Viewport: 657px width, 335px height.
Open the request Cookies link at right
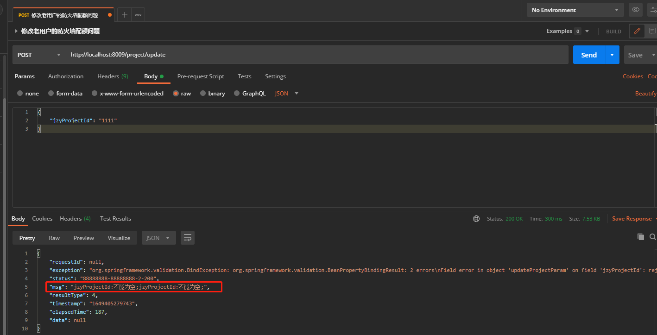click(x=632, y=76)
